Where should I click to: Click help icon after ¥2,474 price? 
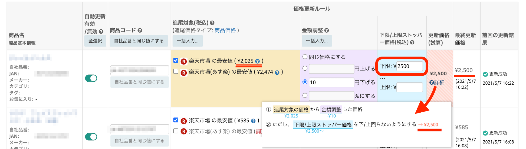point(277,72)
